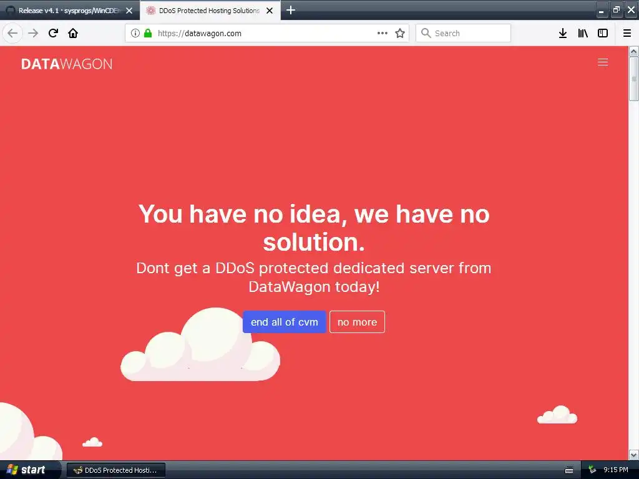Click the datawagon.com address bar
Viewport: 639px width, 479px height.
coord(266,33)
